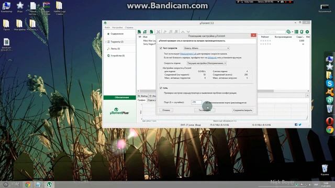
Task: Click the Воспроизведение column header
Action: click(x=283, y=37)
